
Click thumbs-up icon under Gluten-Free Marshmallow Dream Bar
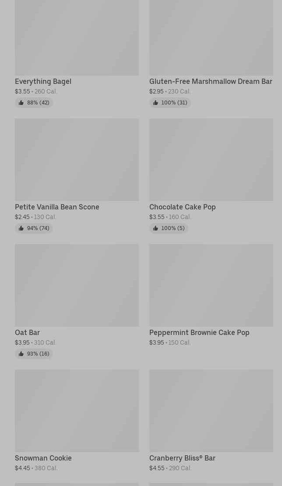pyautogui.click(x=155, y=103)
